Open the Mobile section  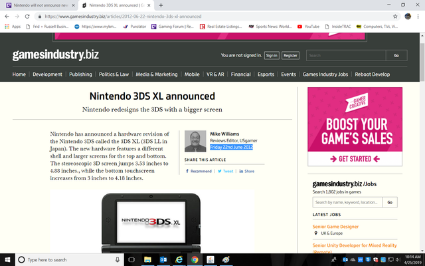tap(192, 74)
